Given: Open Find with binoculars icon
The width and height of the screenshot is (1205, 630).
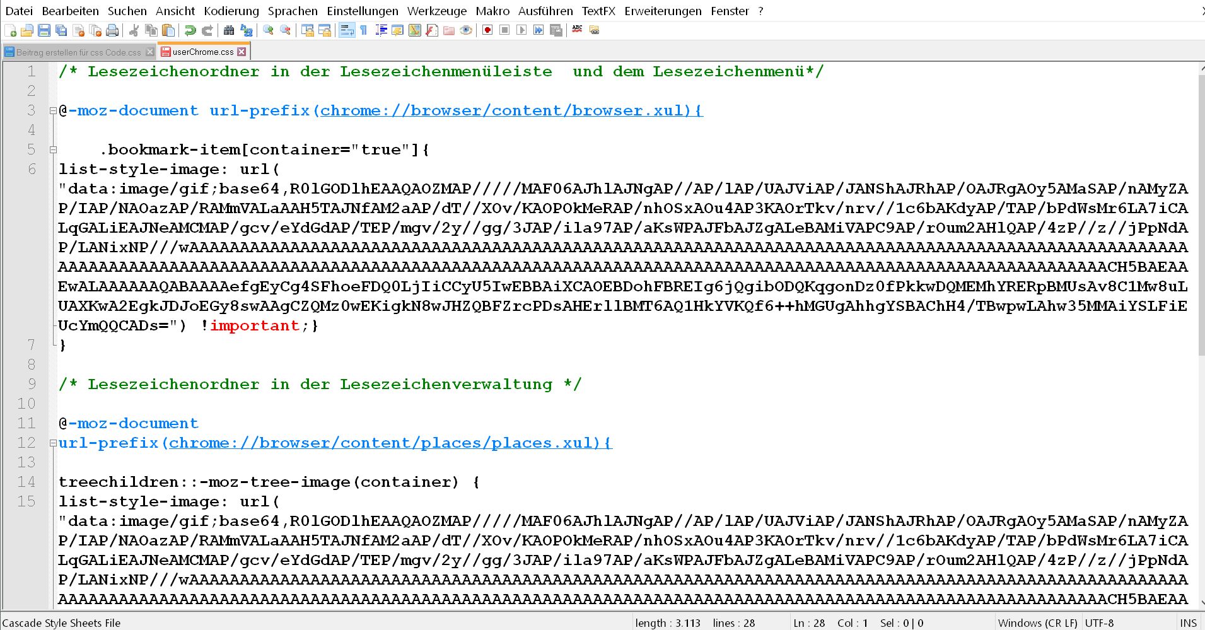Looking at the screenshot, I should 228,30.
